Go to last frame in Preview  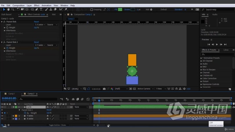[225, 44]
